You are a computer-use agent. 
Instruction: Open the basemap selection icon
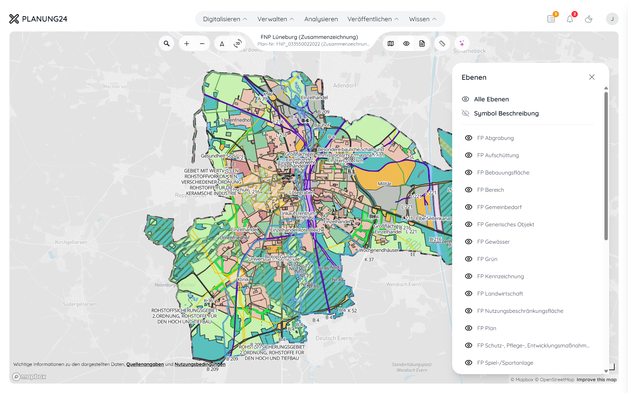tap(391, 44)
